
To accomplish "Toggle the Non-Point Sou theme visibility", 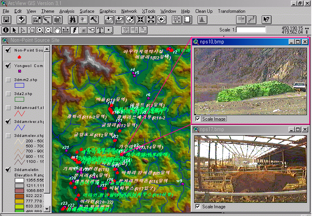I will [x=8, y=50].
